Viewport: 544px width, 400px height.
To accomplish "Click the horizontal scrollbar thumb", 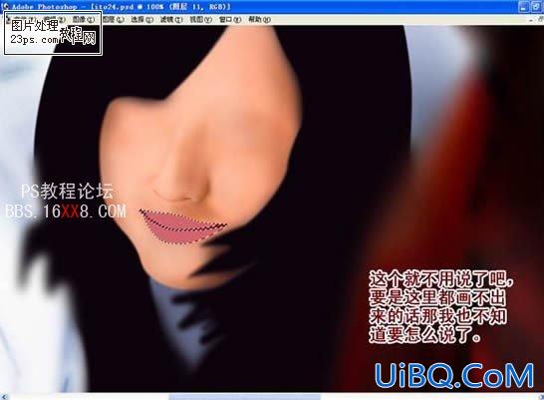I will point(245,397).
